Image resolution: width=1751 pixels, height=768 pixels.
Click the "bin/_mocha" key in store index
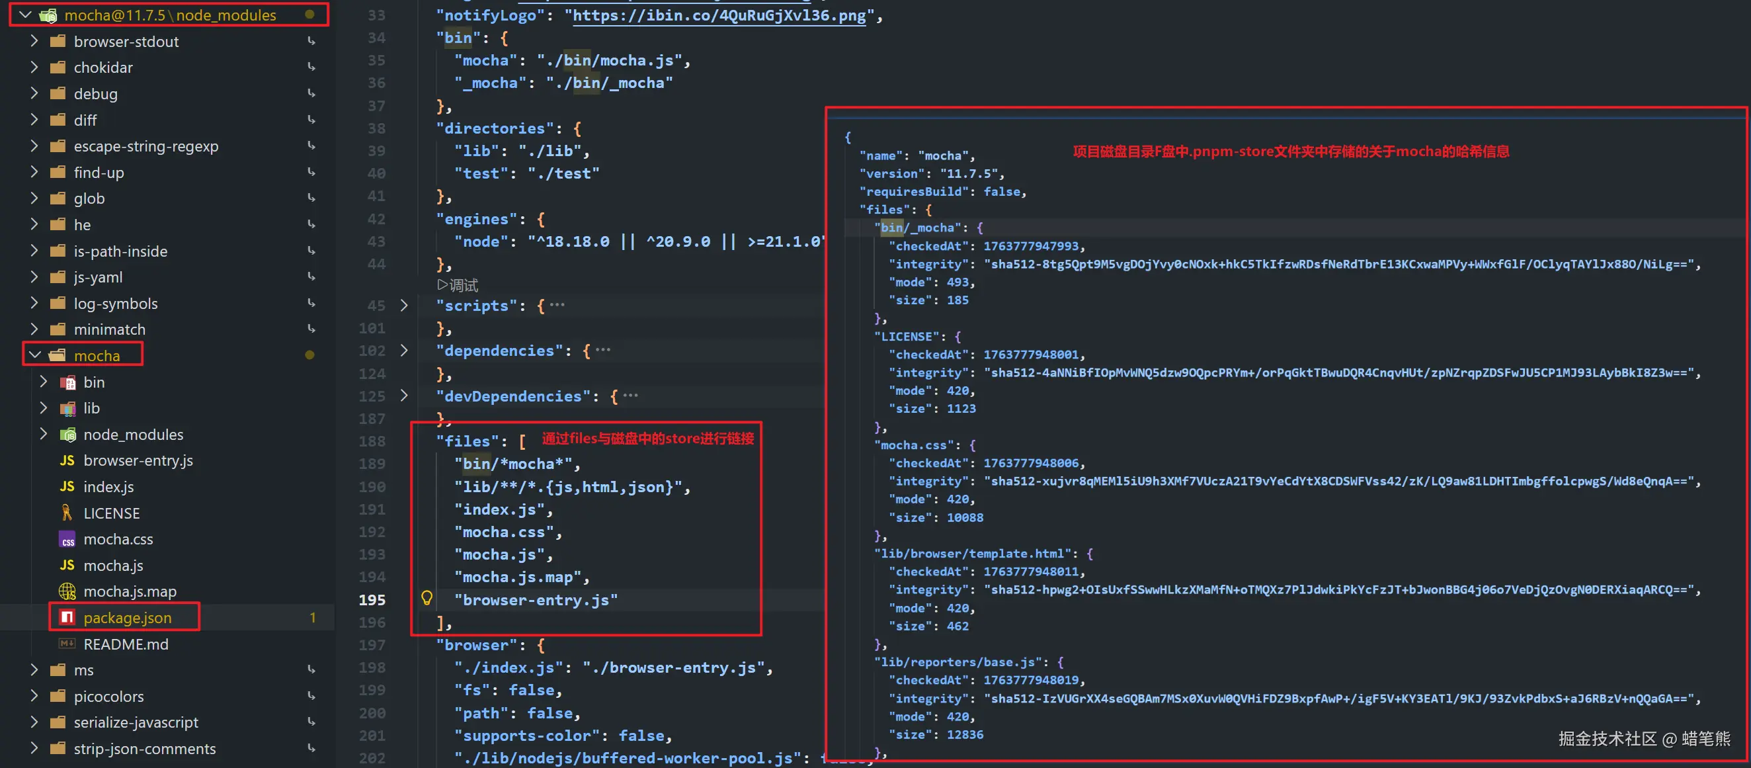[x=918, y=228]
